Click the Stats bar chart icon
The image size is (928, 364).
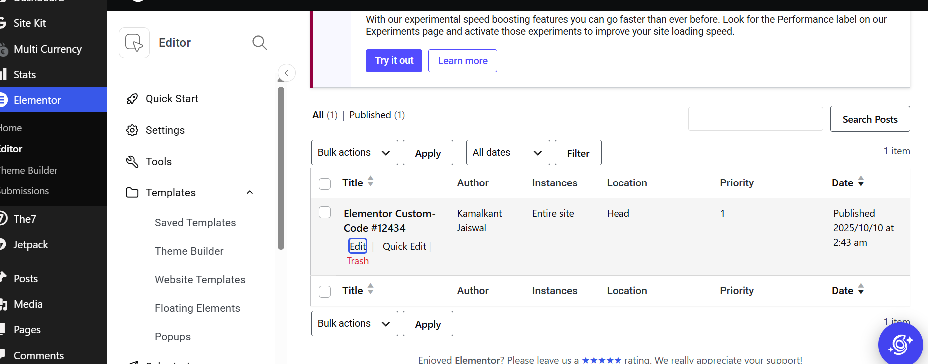point(3,74)
